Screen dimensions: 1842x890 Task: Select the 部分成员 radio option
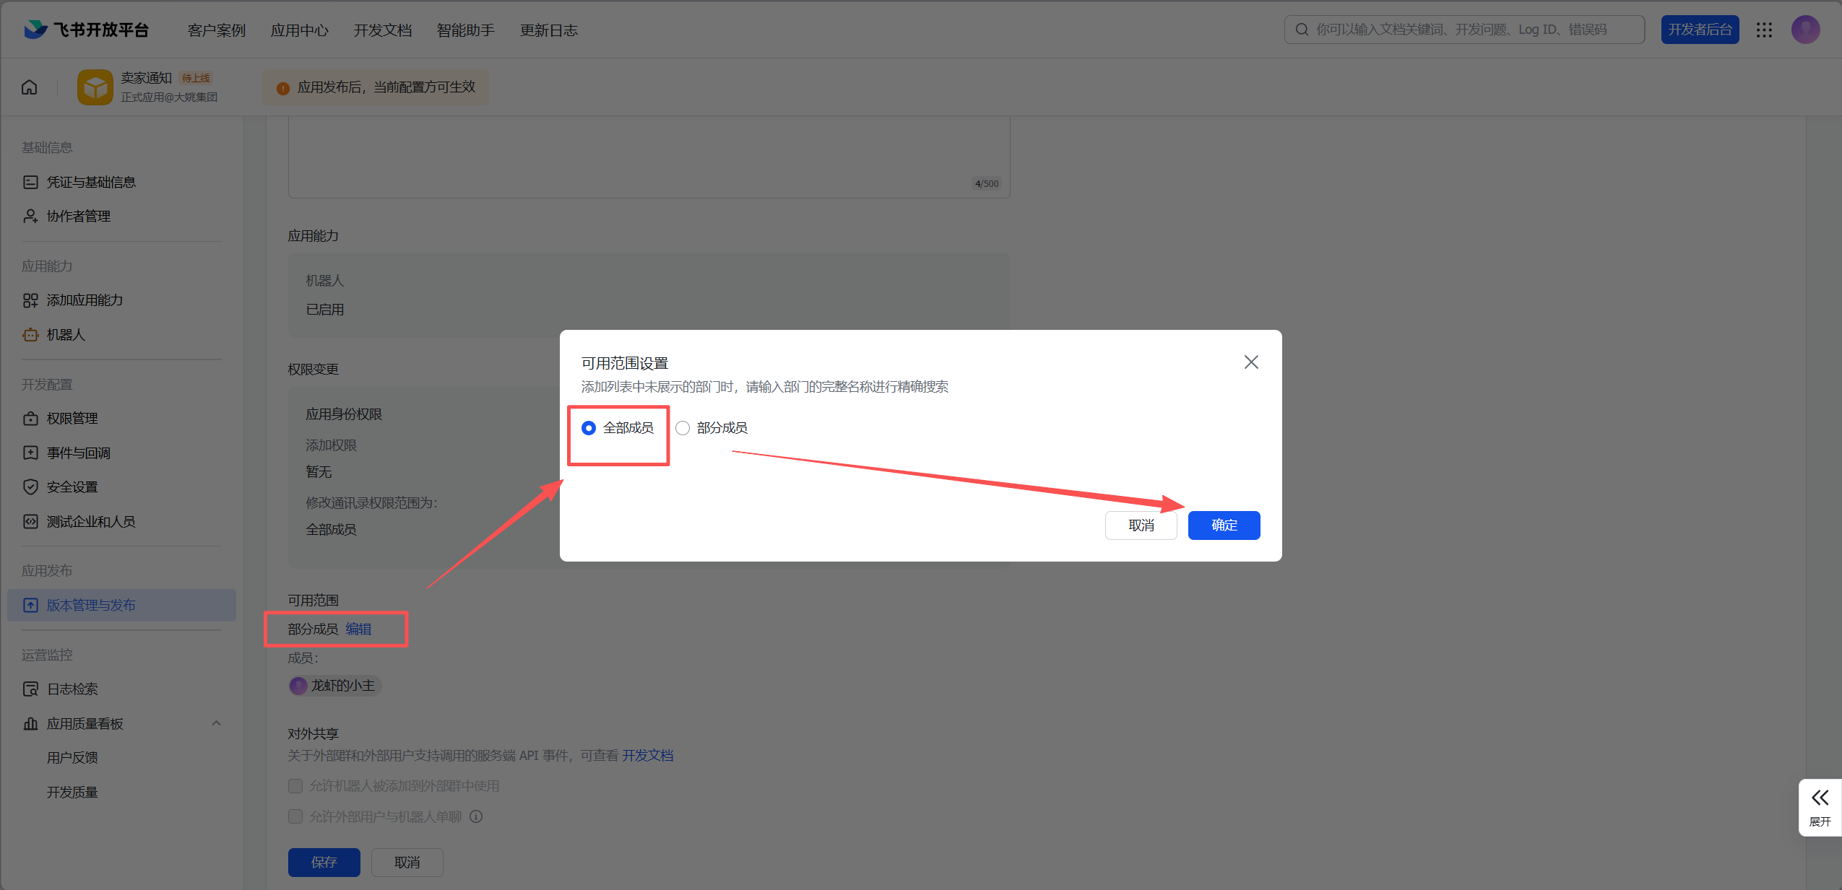point(683,428)
